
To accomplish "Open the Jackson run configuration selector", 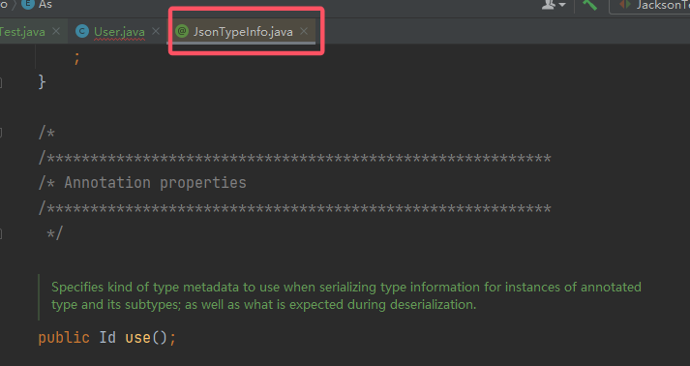I will pos(650,5).
